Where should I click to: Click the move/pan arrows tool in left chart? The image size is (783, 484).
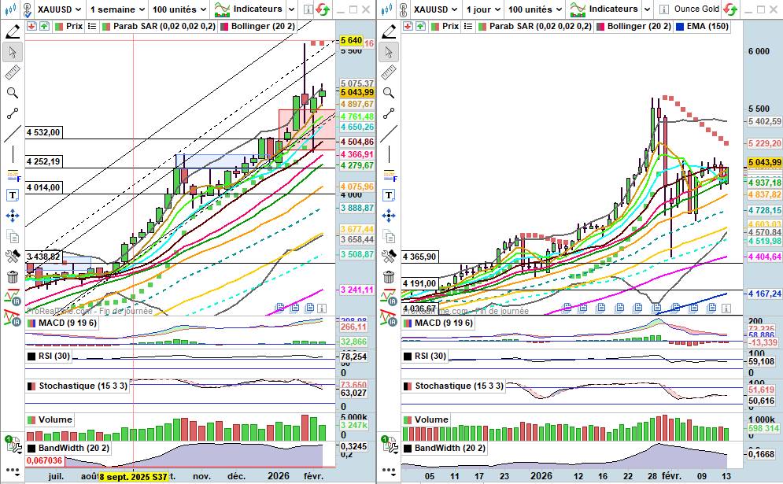pos(12,216)
